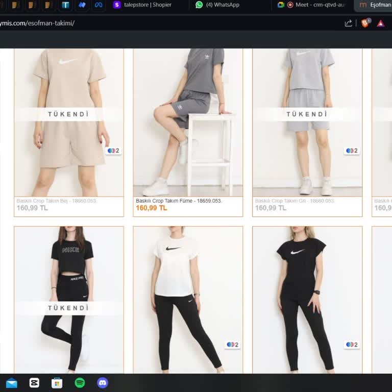Click the 160,99 TL price under Gri set
Screen dimensions: 392x392
coord(271,208)
